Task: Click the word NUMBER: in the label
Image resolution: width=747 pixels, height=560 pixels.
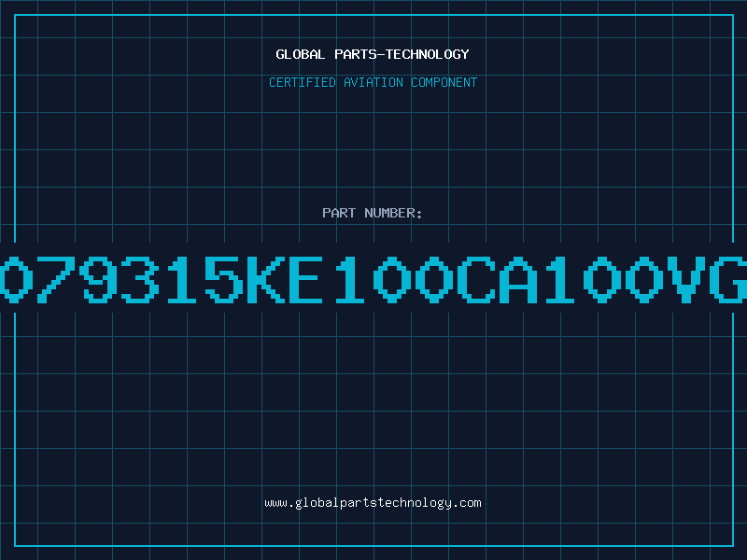Action: pyautogui.click(x=393, y=213)
